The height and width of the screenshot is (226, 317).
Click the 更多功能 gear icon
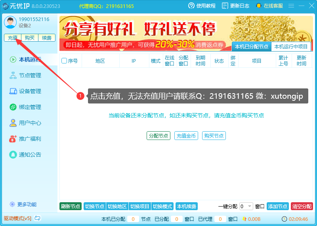pos(12,204)
